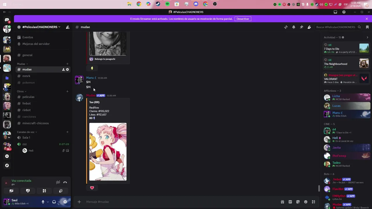Image resolution: width=372 pixels, height=209 pixels.
Task: Mute the microphone
Action: point(43,202)
